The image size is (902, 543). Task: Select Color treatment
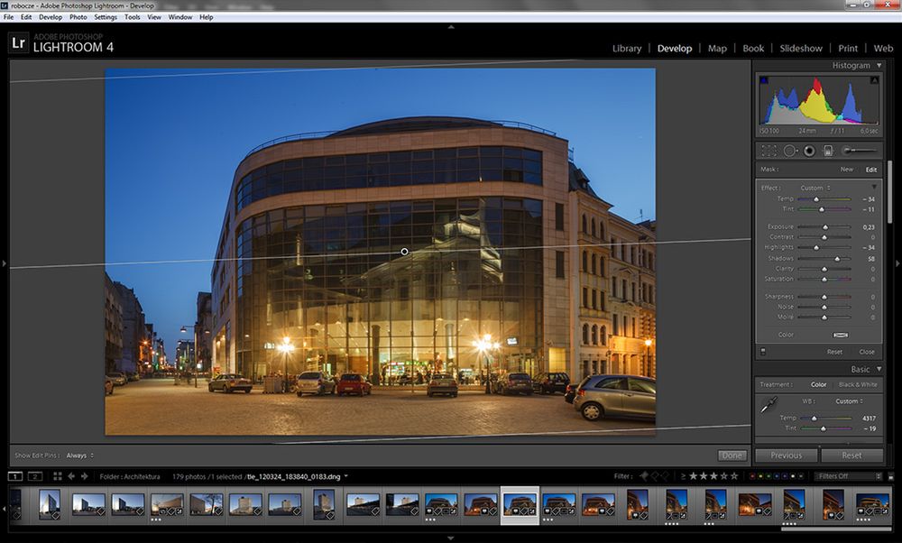(819, 385)
